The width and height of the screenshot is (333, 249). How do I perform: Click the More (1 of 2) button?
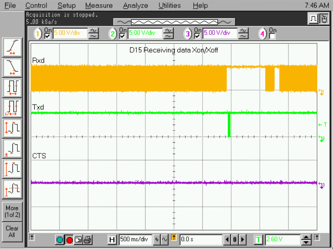(x=12, y=211)
